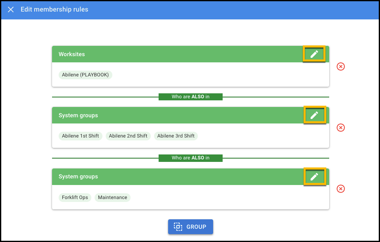Click the Edit membership rules title text

point(54,9)
